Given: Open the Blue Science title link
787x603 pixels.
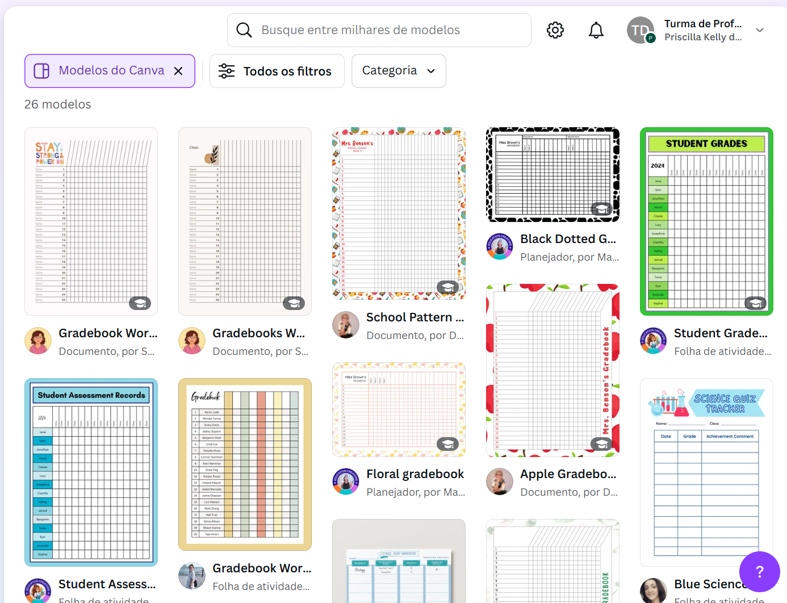Looking at the screenshot, I should (710, 584).
